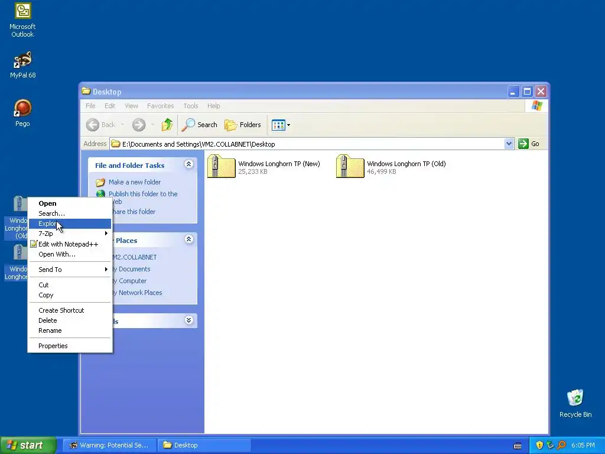Open My Documents link in Other Places
The height and width of the screenshot is (454, 605).
click(132, 269)
